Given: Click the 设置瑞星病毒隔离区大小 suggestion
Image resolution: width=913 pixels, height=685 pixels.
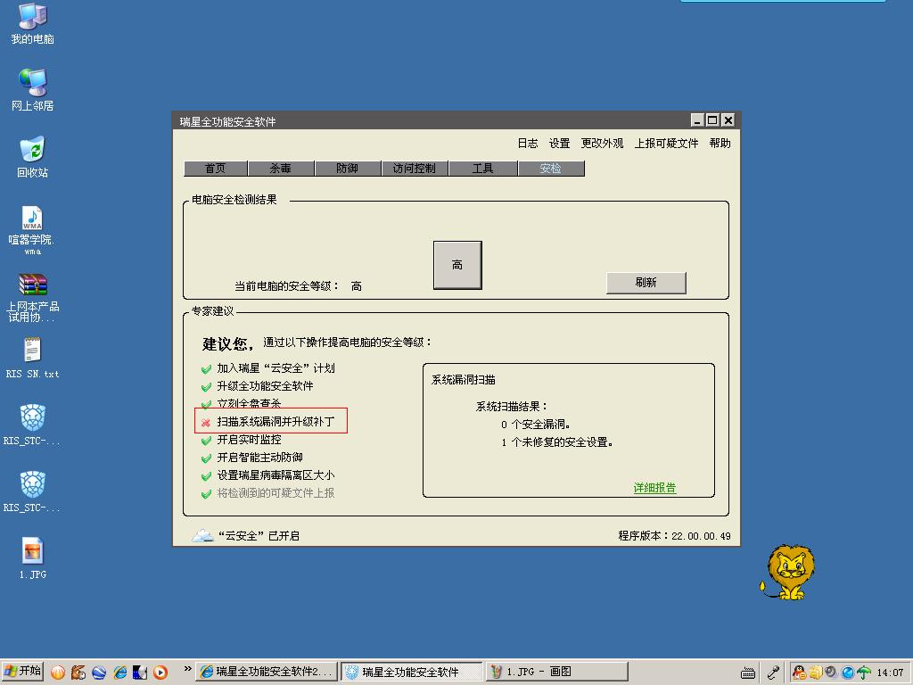Looking at the screenshot, I should click(x=276, y=475).
